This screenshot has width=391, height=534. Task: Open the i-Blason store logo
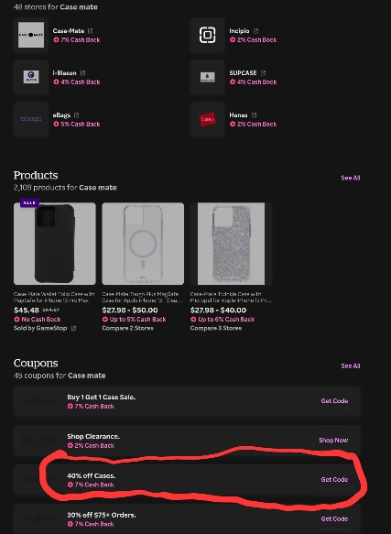coord(31,77)
